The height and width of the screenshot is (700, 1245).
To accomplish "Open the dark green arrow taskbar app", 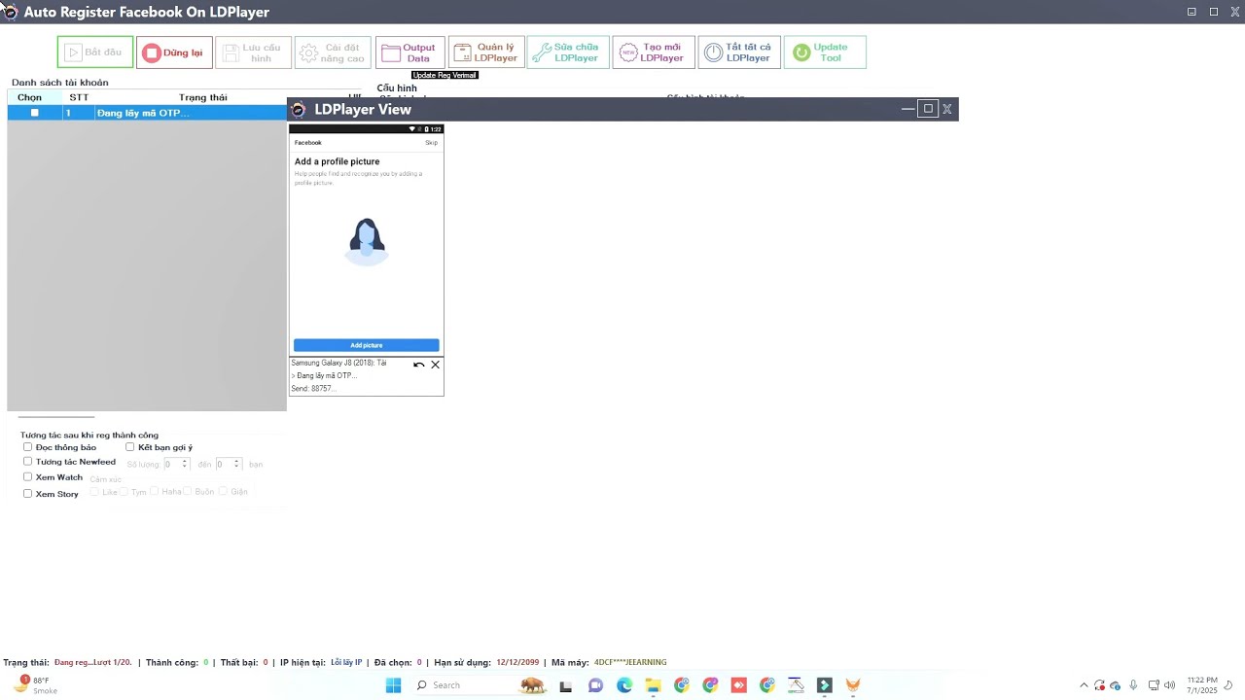I will [824, 685].
